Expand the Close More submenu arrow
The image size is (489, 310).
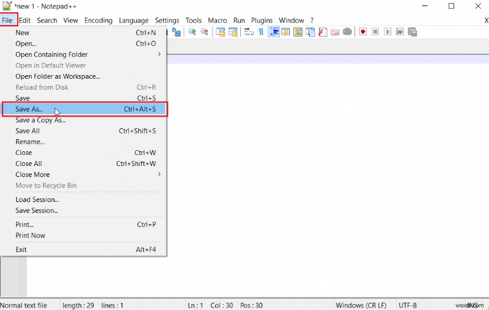[x=159, y=175]
